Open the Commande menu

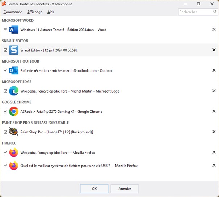[x=13, y=12]
